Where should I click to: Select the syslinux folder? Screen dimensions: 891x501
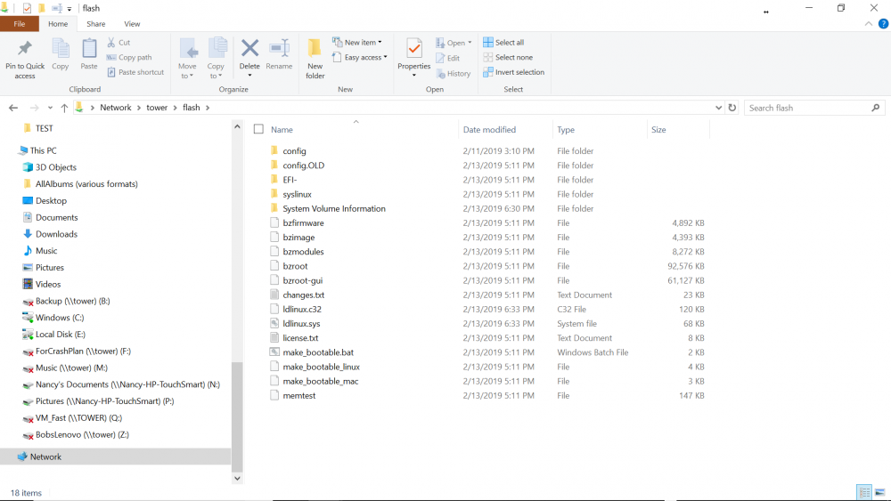(298, 195)
